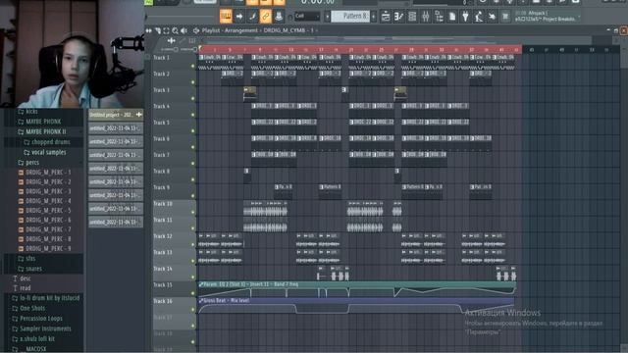Click the right-arrow icon beside piano keys icon
The image size is (628, 353).
click(239, 17)
